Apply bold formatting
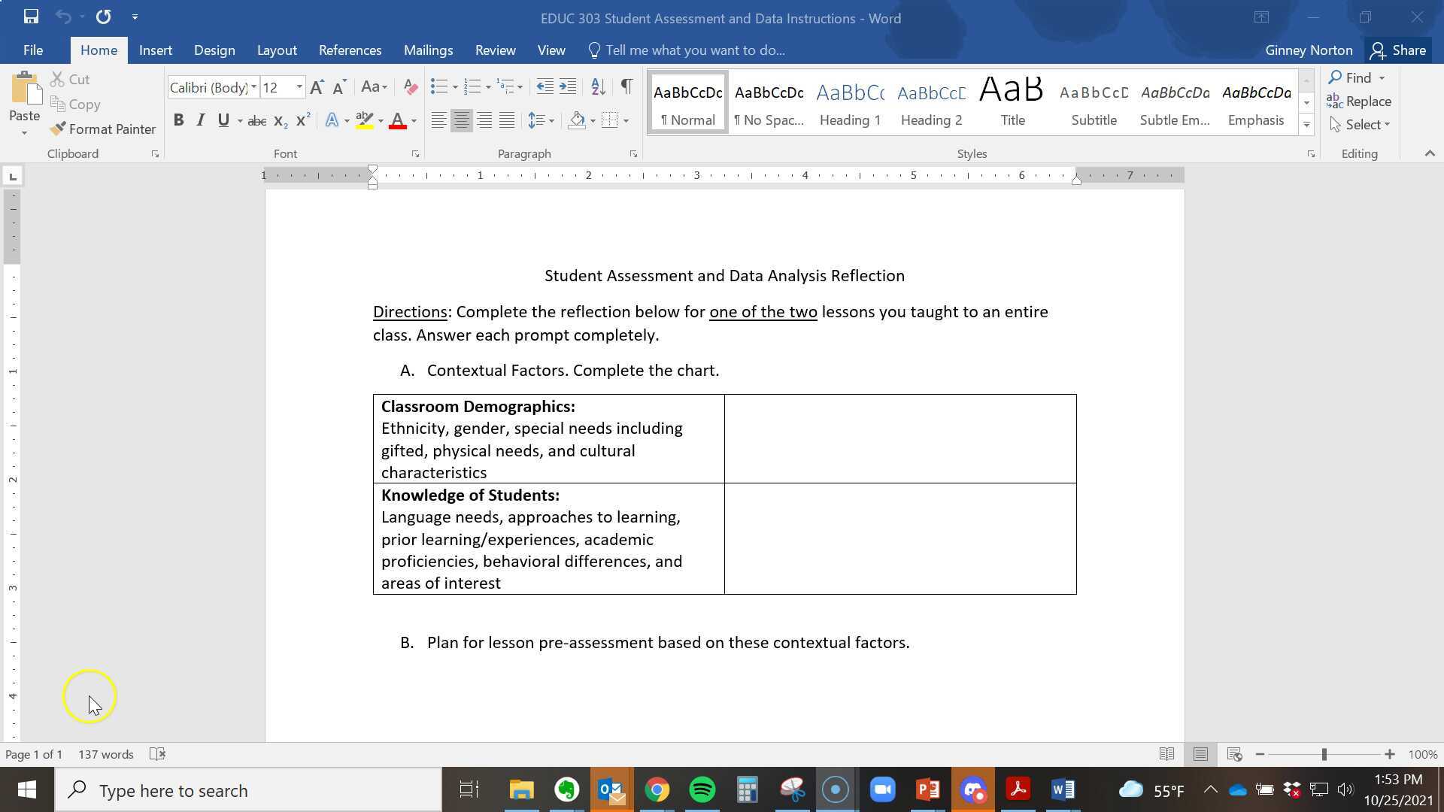The height and width of the screenshot is (812, 1444). (178, 120)
